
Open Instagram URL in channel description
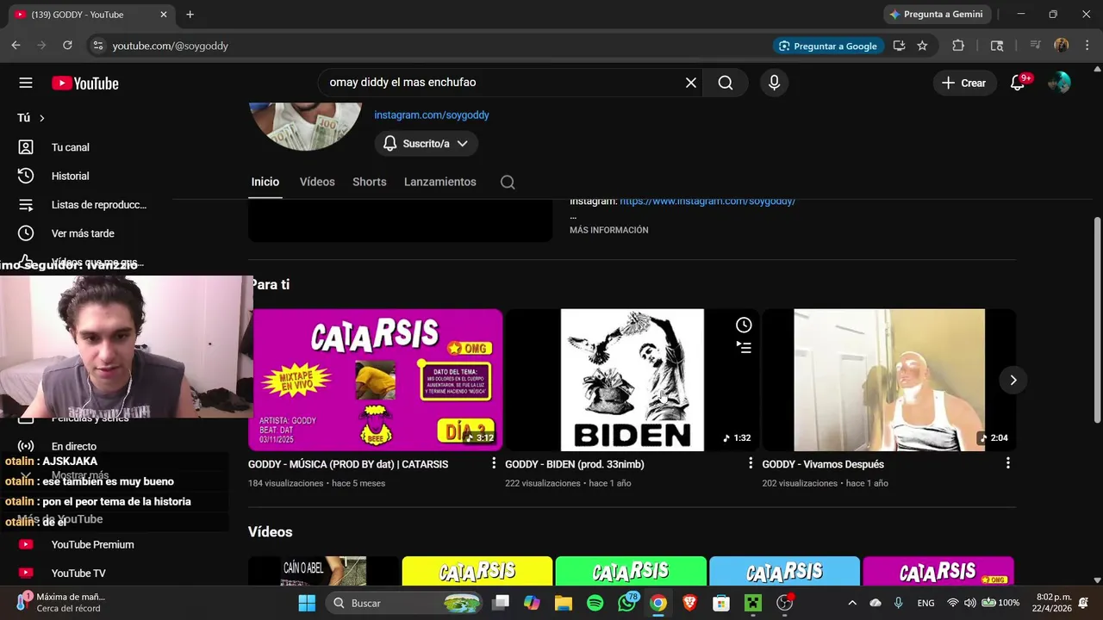click(x=707, y=201)
